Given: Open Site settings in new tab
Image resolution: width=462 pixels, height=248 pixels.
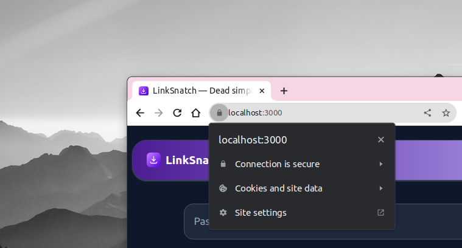Looking at the screenshot, I should (x=302, y=213).
